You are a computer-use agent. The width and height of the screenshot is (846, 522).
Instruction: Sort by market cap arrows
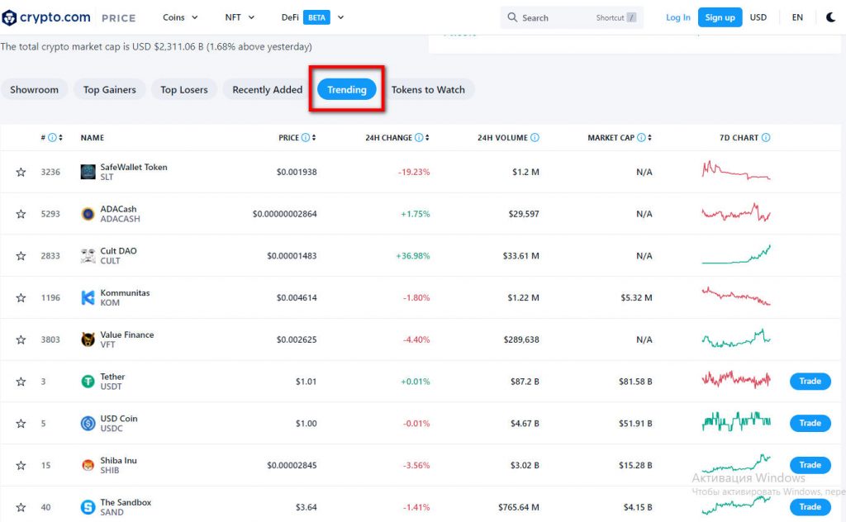[649, 137]
